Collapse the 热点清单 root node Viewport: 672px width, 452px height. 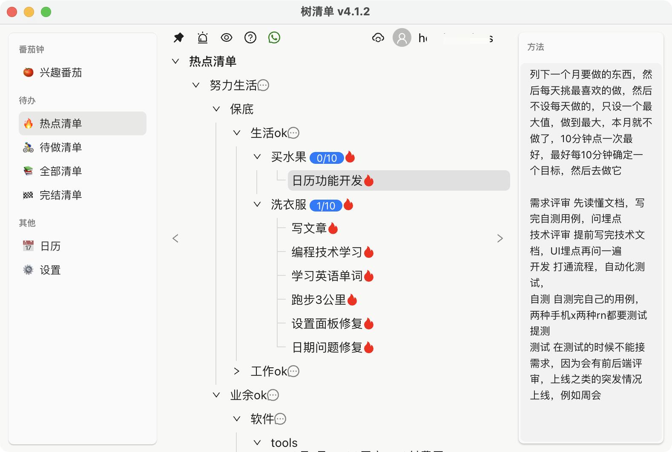coord(175,61)
